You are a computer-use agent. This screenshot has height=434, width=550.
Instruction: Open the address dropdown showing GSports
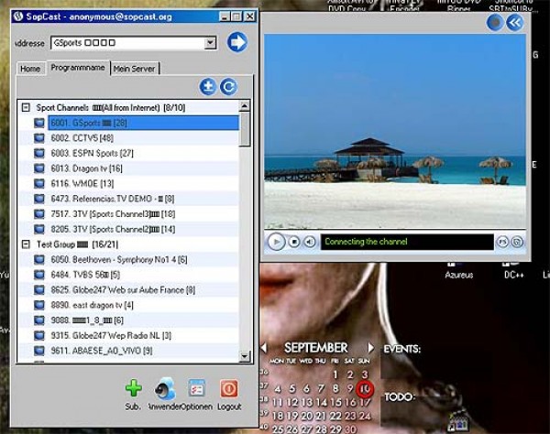pos(211,43)
